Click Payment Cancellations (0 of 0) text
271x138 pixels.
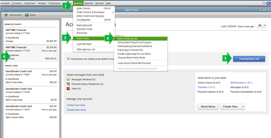[x=246, y=92]
